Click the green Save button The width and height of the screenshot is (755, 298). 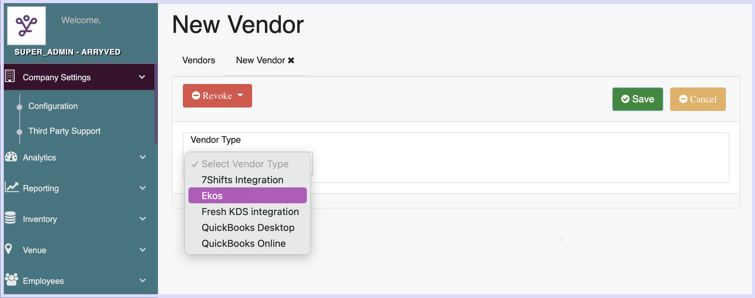coord(638,99)
